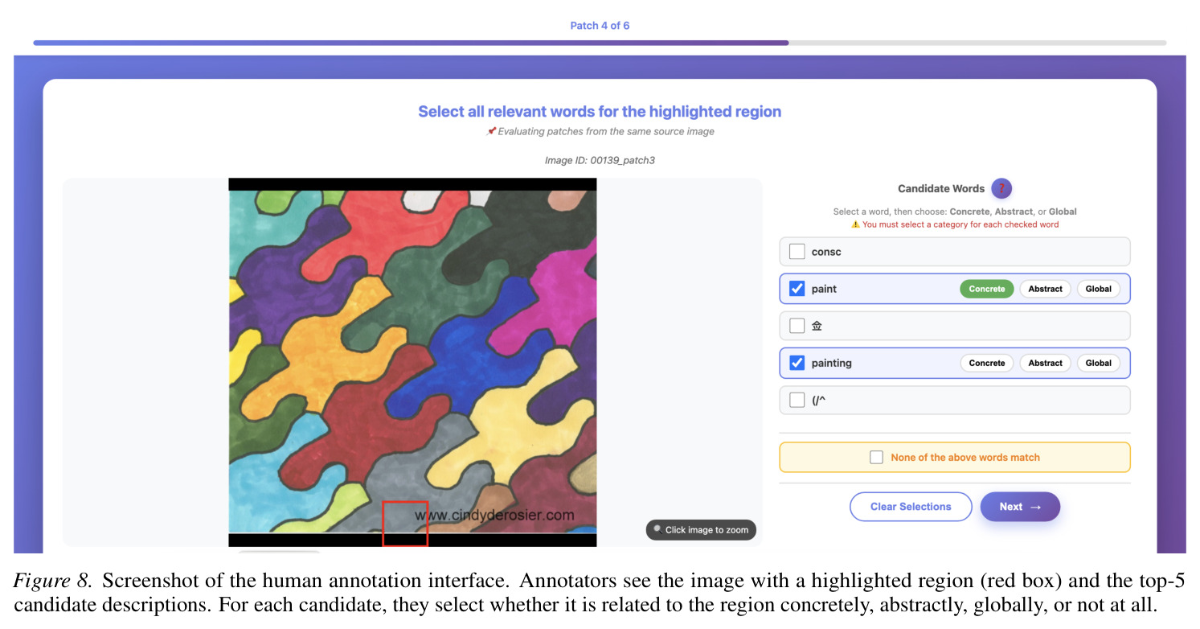
Task: Click the 'Patch 4 of 6' label
Action: tap(600, 26)
